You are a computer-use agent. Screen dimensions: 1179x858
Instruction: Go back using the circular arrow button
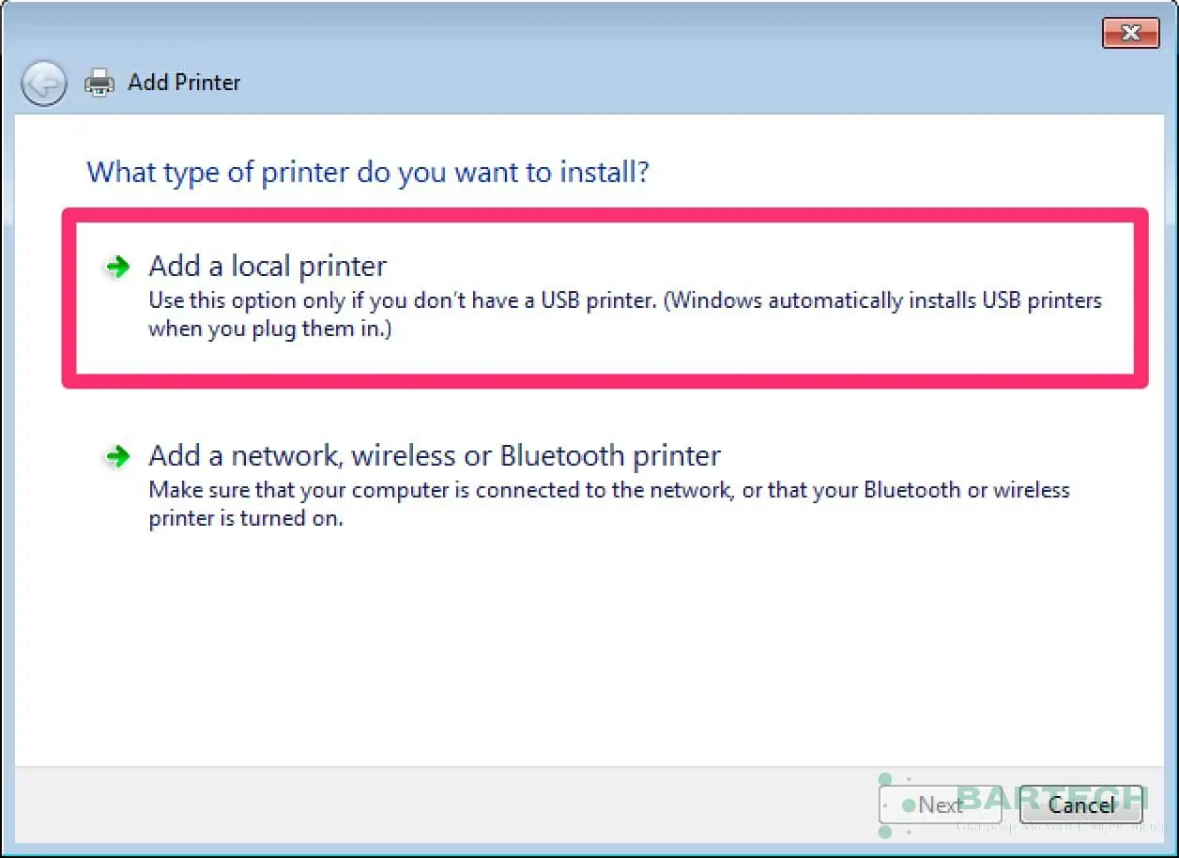43,83
